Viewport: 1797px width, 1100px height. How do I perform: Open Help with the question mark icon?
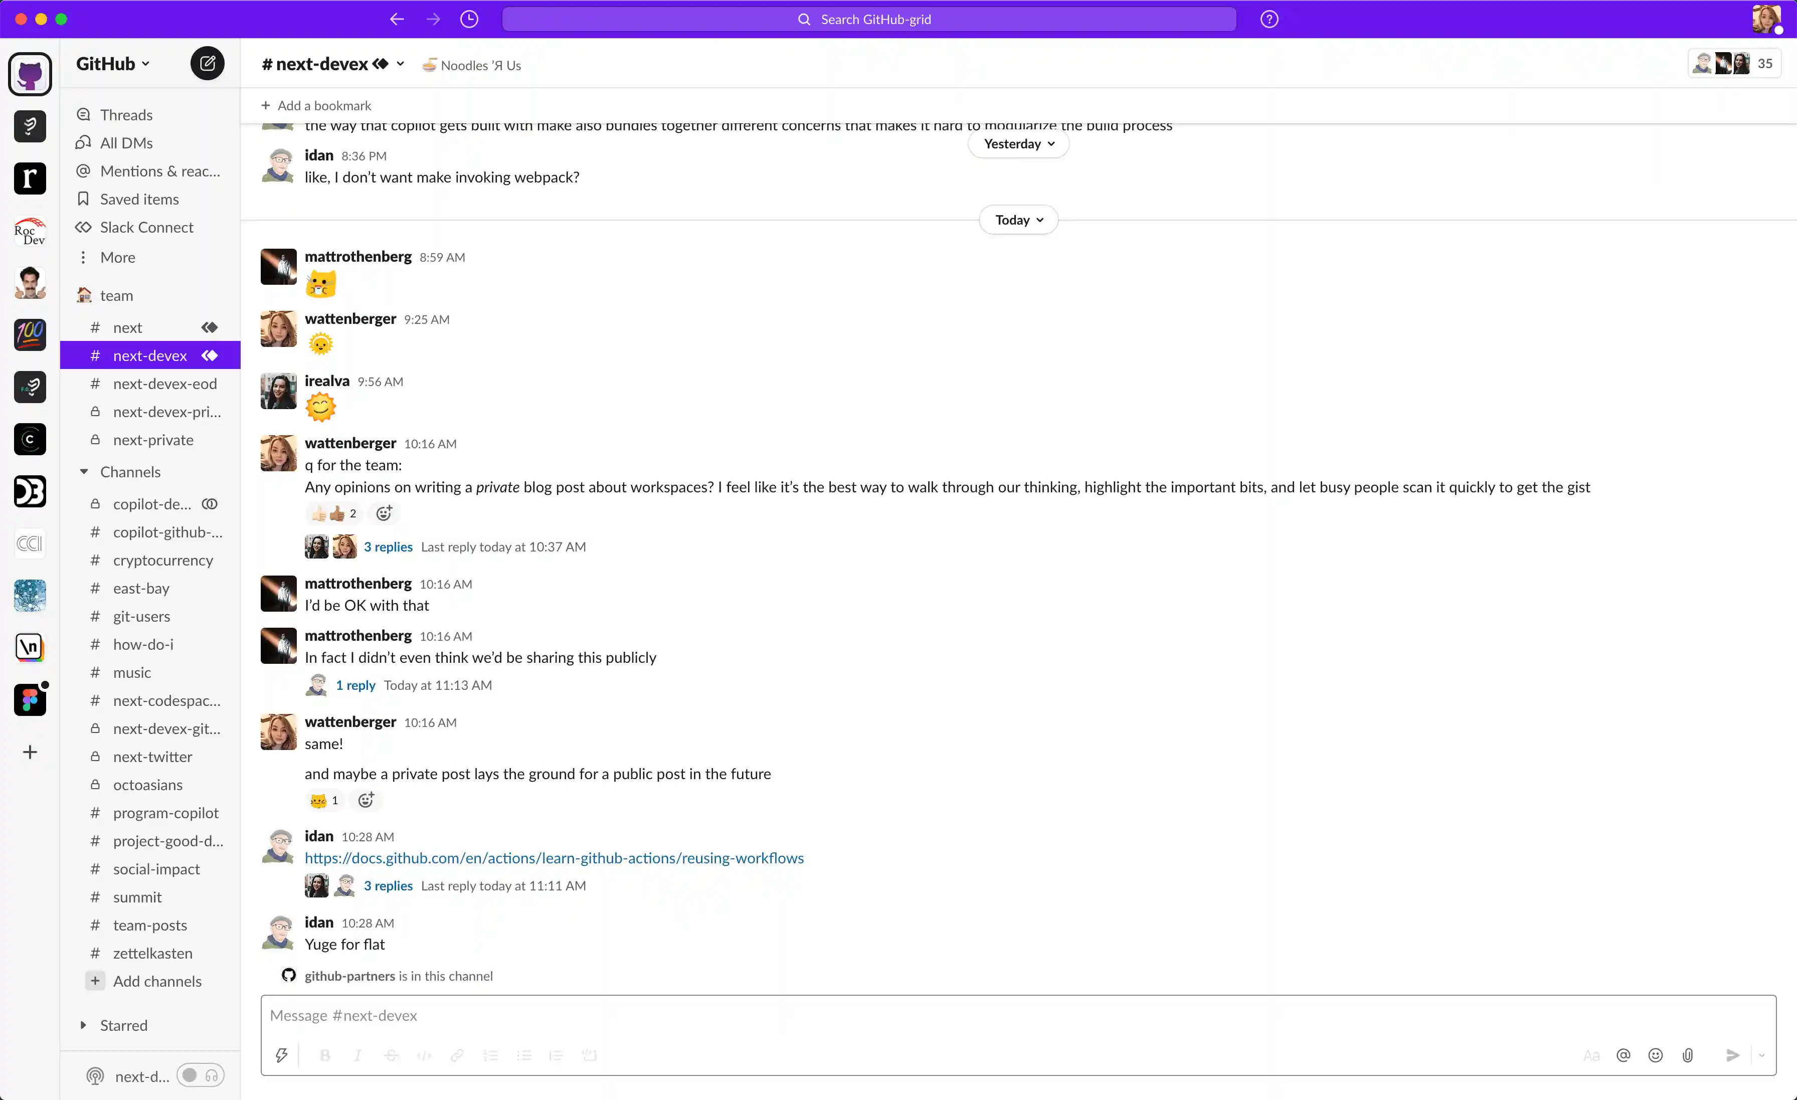coord(1268,19)
